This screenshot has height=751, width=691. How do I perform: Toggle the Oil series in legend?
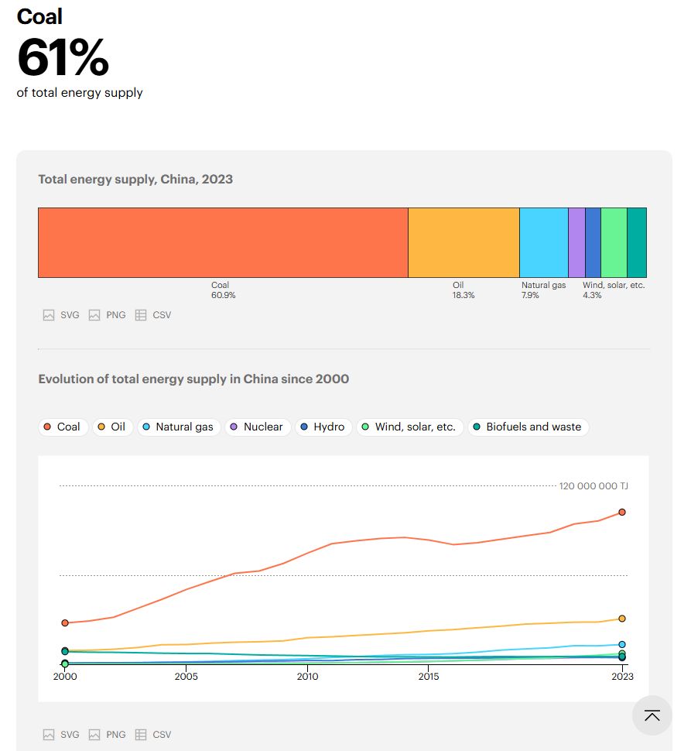111,427
